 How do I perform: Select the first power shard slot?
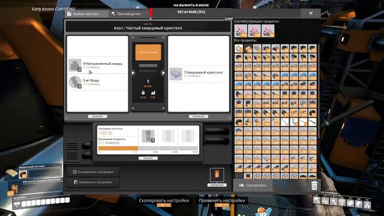coord(148,136)
